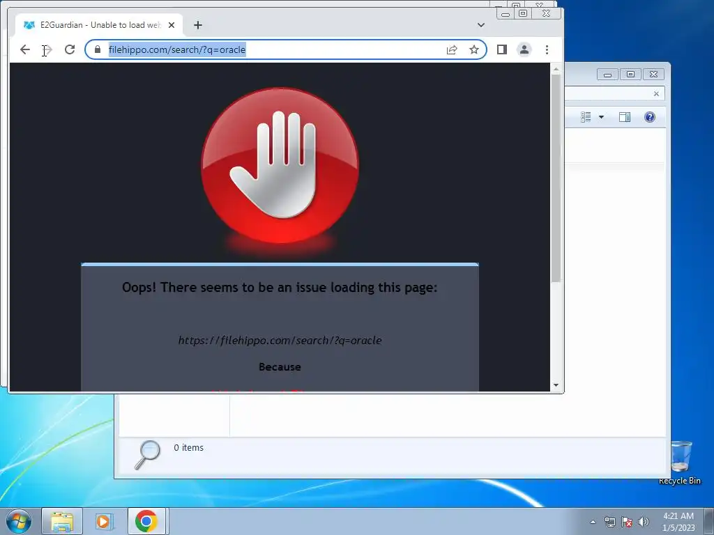Click the magnifier search icon in Explorer details pane
The image size is (714, 535).
[x=148, y=455]
